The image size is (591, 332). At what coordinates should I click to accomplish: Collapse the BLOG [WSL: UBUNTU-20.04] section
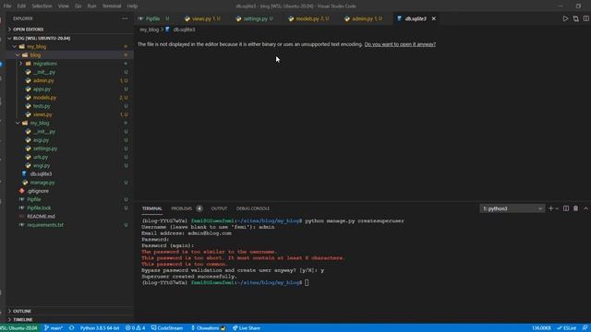pyautogui.click(x=70, y=38)
